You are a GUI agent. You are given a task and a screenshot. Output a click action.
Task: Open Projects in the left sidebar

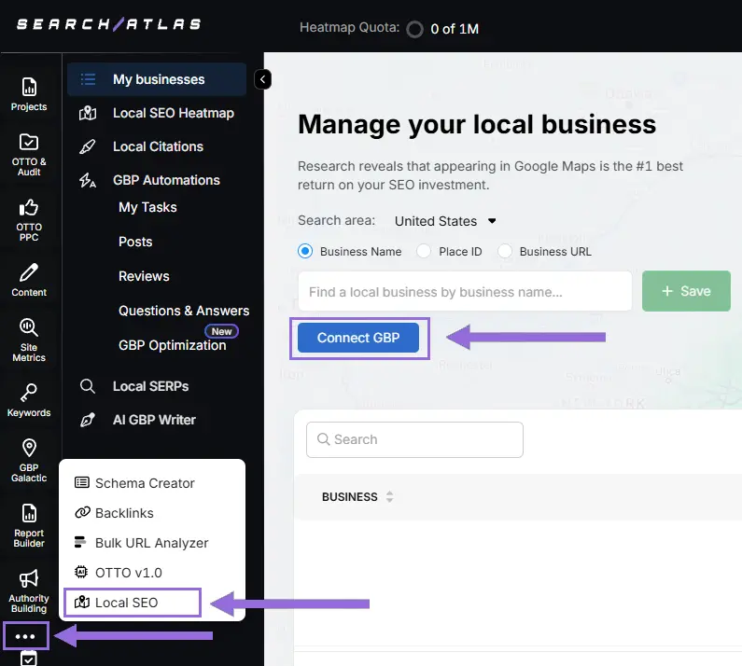(x=29, y=94)
